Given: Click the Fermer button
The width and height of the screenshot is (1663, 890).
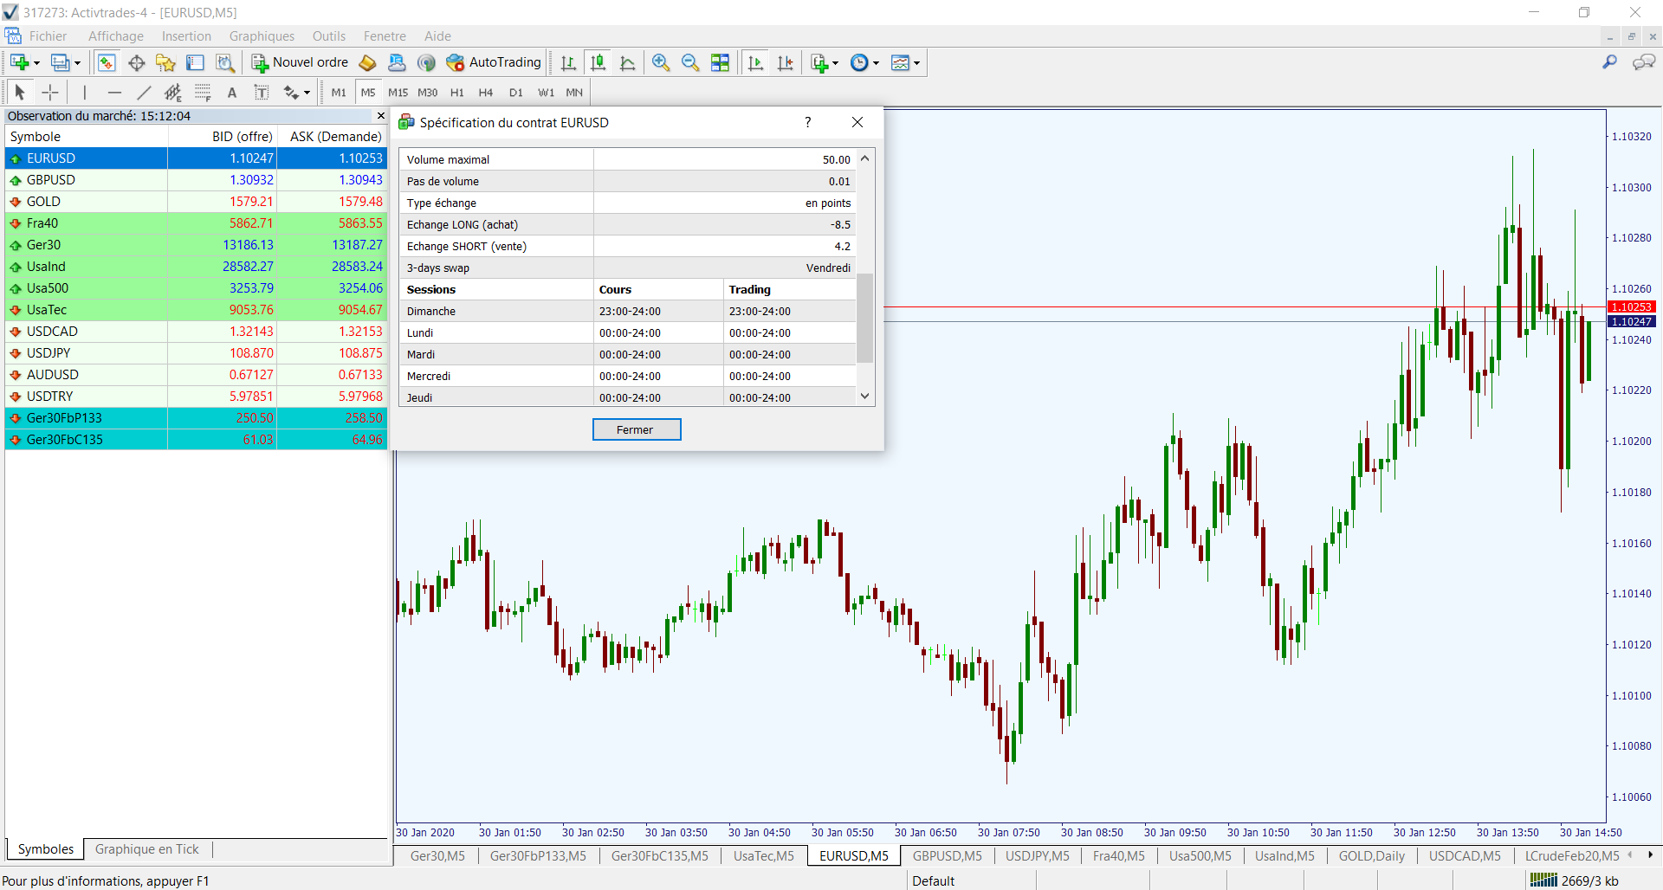Looking at the screenshot, I should (636, 429).
